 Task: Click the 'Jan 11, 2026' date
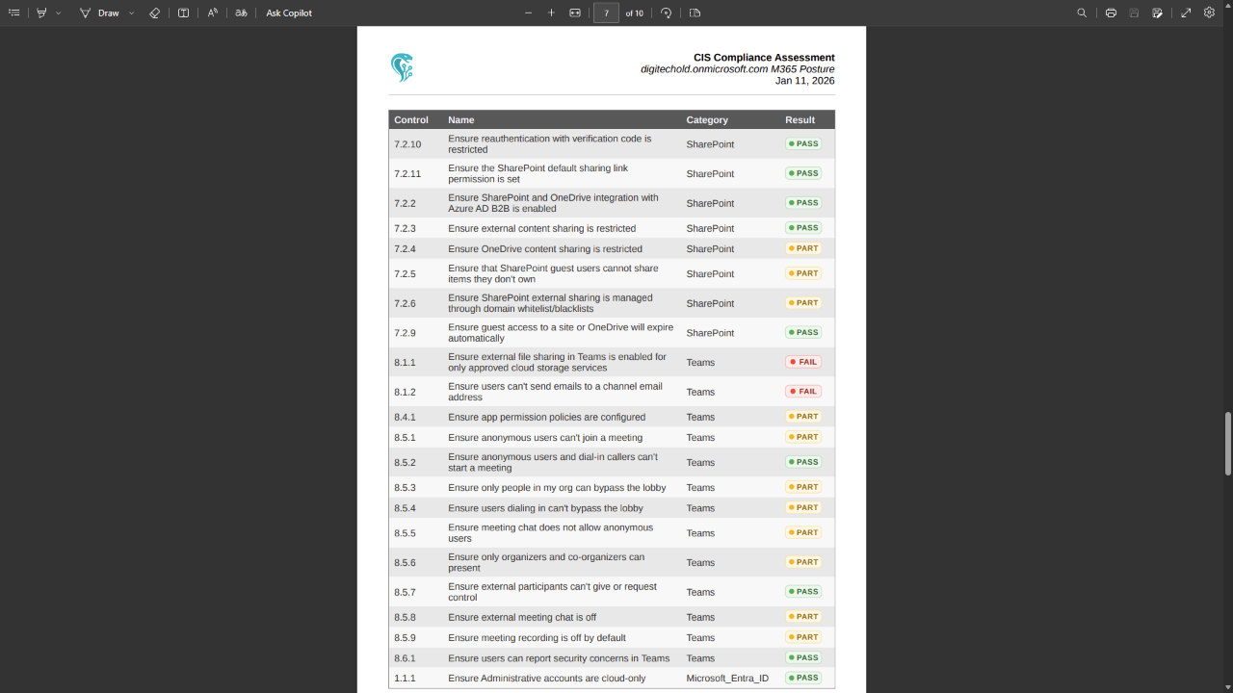click(x=805, y=81)
